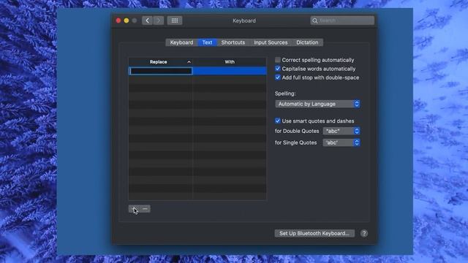Viewport: 468px width, 263px height.
Task: Open the Double Quotes style dropdown
Action: point(341,131)
